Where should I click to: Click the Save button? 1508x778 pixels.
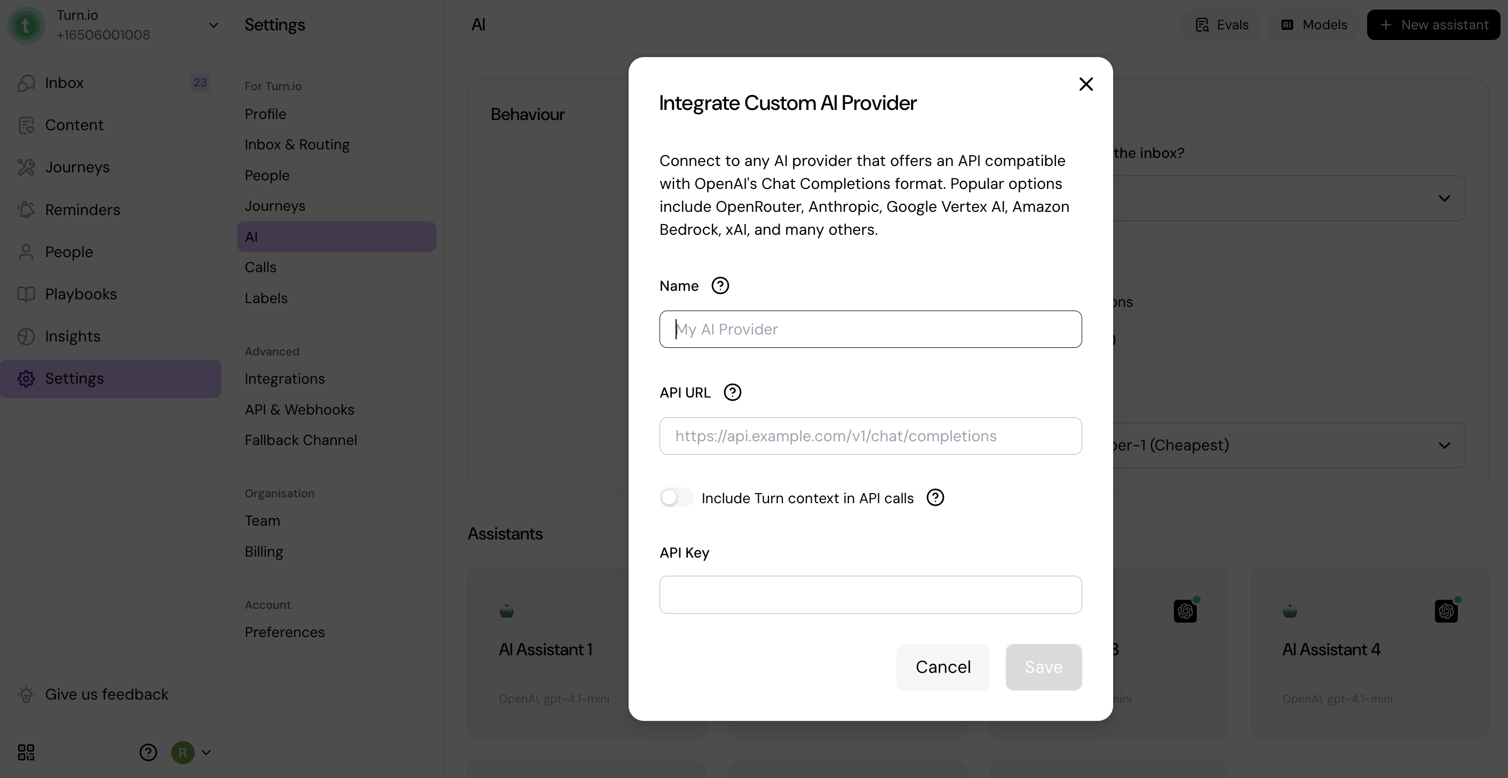(x=1043, y=667)
